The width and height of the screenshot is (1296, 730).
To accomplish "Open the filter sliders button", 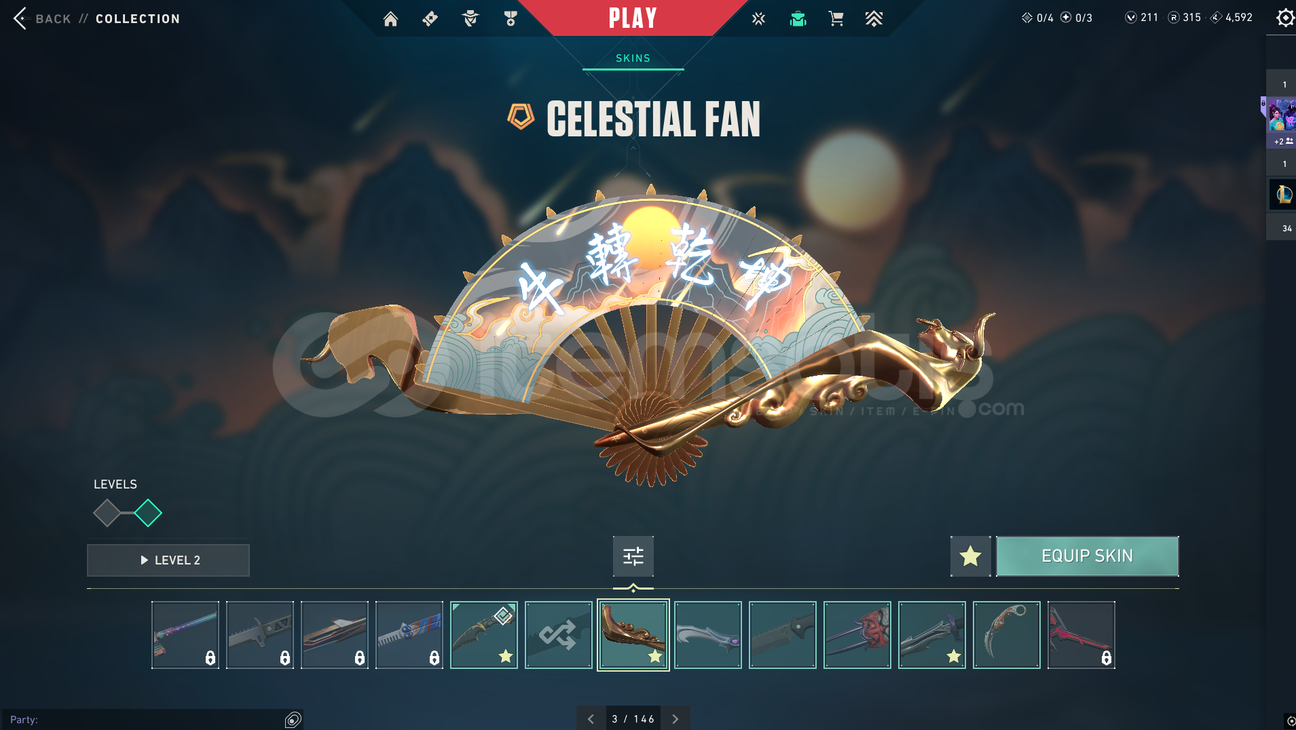I will (633, 556).
